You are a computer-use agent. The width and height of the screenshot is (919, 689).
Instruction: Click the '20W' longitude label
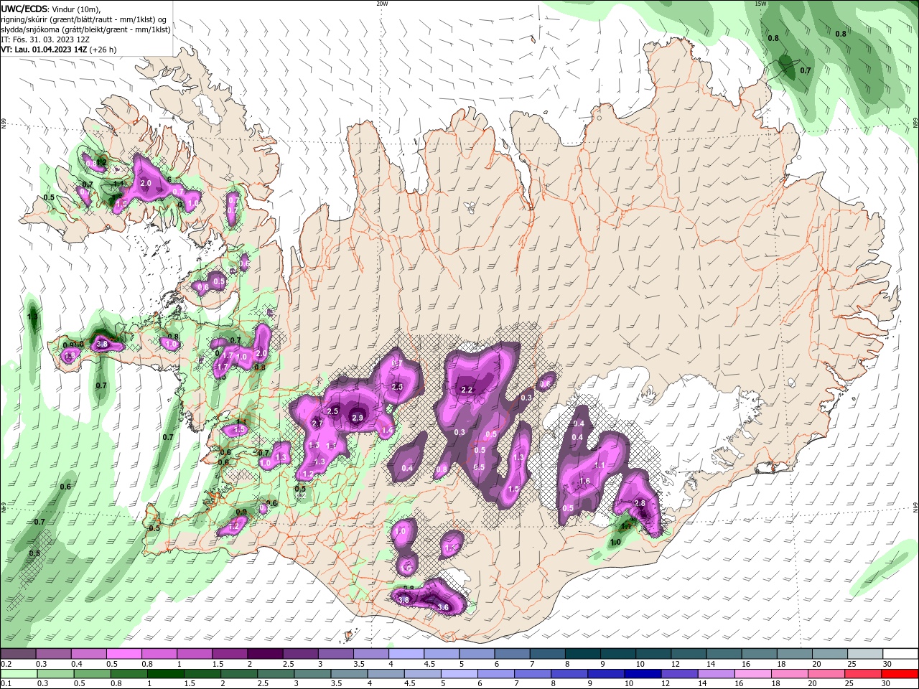(382, 4)
